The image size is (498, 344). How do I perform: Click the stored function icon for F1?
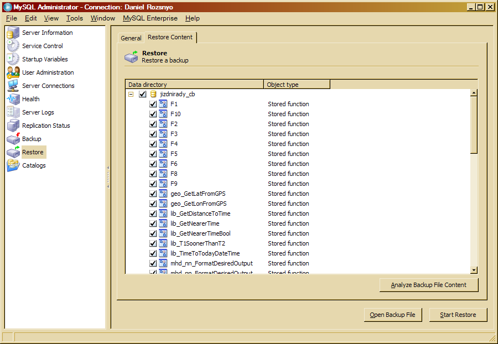click(163, 104)
